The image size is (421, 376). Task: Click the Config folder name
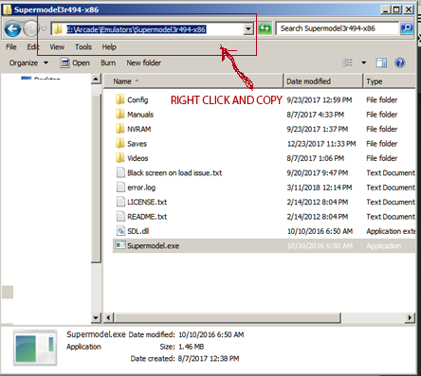click(137, 100)
